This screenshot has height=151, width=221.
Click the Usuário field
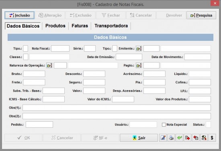click(143, 125)
